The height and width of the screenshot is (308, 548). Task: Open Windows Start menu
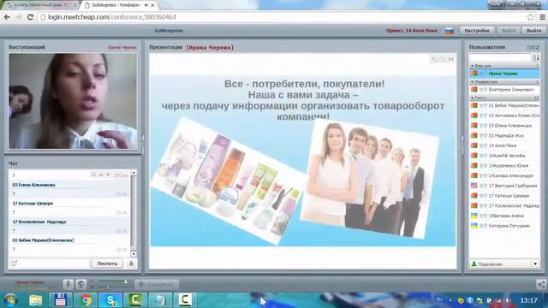[x=9, y=300]
